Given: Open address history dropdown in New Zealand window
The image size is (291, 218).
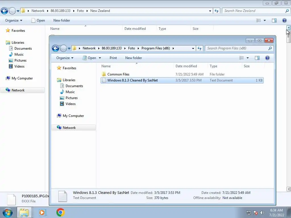Looking at the screenshot, I should (210, 11).
